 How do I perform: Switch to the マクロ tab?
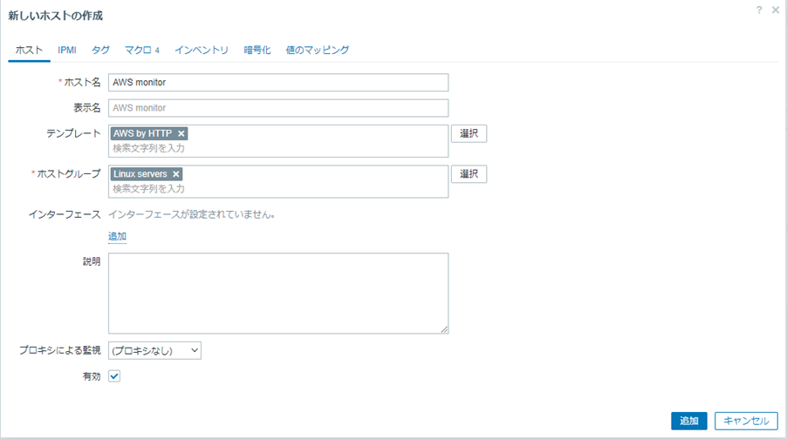point(141,51)
